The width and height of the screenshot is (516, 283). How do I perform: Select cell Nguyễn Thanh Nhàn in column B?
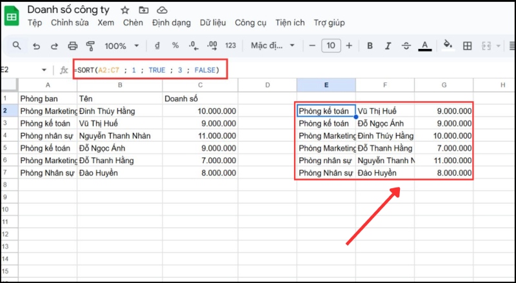[x=120, y=135]
